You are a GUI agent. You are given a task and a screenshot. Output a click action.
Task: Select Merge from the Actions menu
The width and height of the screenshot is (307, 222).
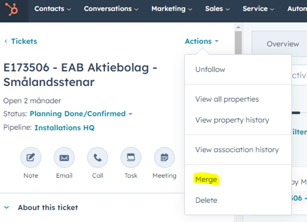pyautogui.click(x=206, y=180)
